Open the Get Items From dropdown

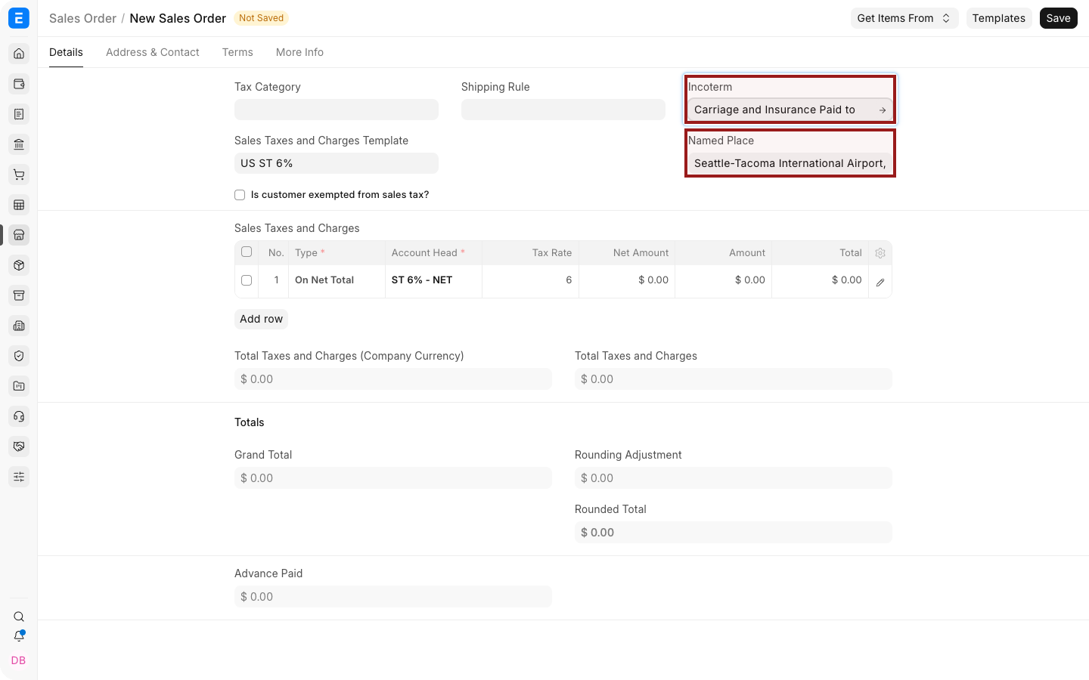point(904,18)
